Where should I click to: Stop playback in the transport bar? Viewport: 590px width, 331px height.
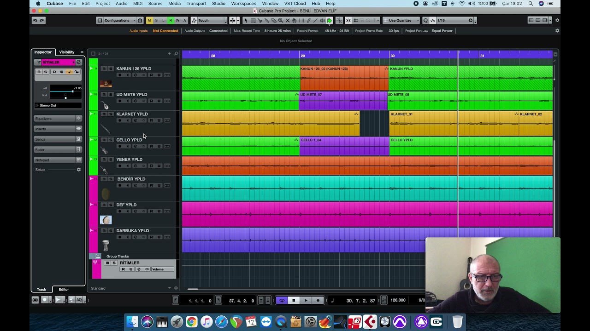[294, 301]
